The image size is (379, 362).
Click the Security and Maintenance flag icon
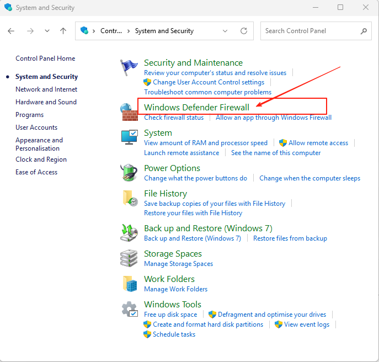click(x=129, y=67)
